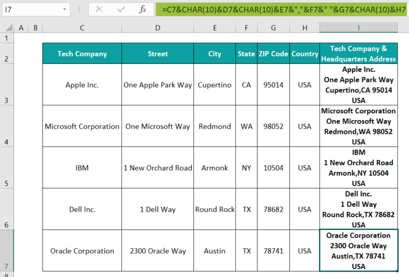Select column H header
Screen dimensions: 409x277
pyautogui.click(x=305, y=28)
